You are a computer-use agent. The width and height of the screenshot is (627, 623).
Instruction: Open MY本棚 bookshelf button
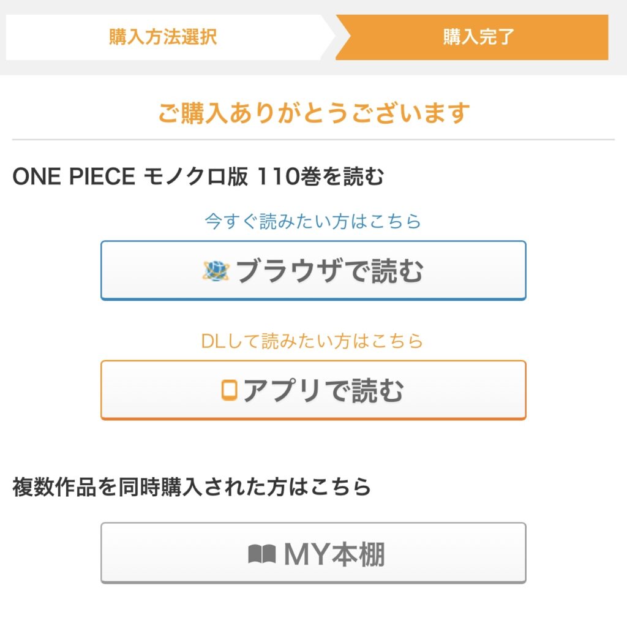point(313,553)
